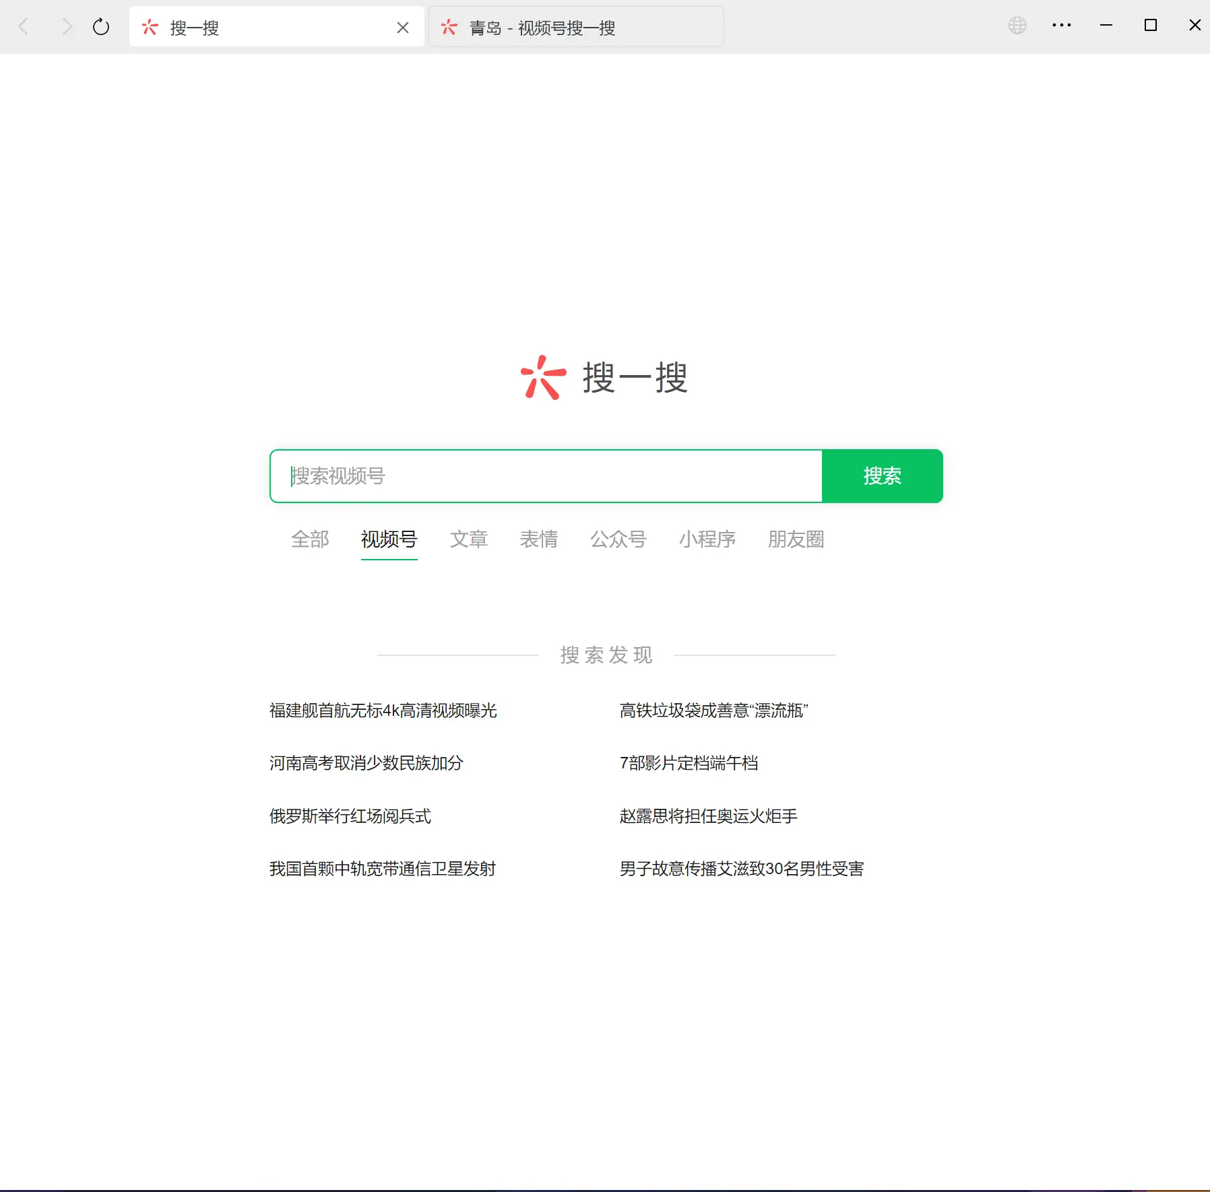Open 7部影片定档端午档 suggestion
The height and width of the screenshot is (1192, 1210).
pos(689,763)
